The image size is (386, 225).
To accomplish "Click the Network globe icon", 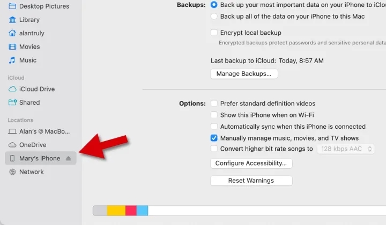I will point(12,172).
